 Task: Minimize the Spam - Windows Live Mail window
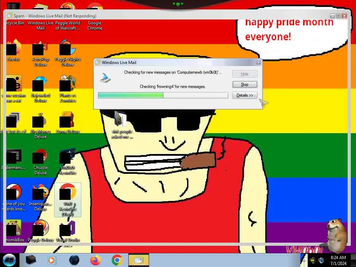pyautogui.click(x=332, y=16)
